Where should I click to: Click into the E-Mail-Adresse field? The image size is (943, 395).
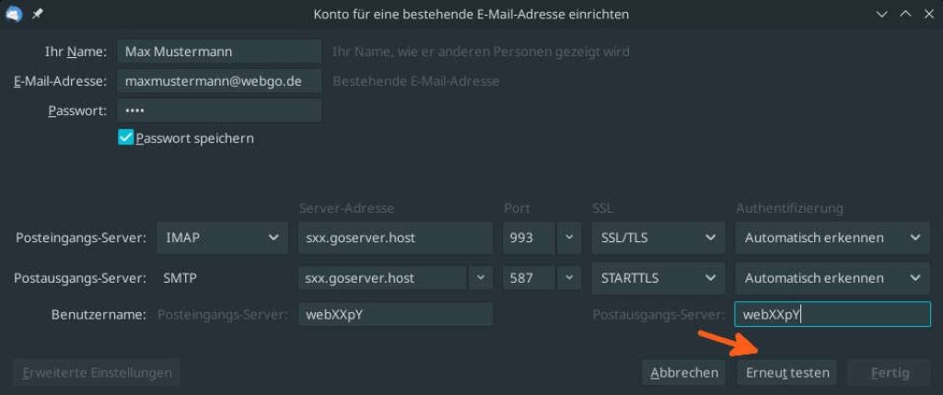(219, 80)
